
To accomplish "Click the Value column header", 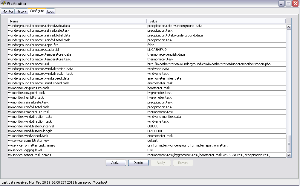I will 216,21.
